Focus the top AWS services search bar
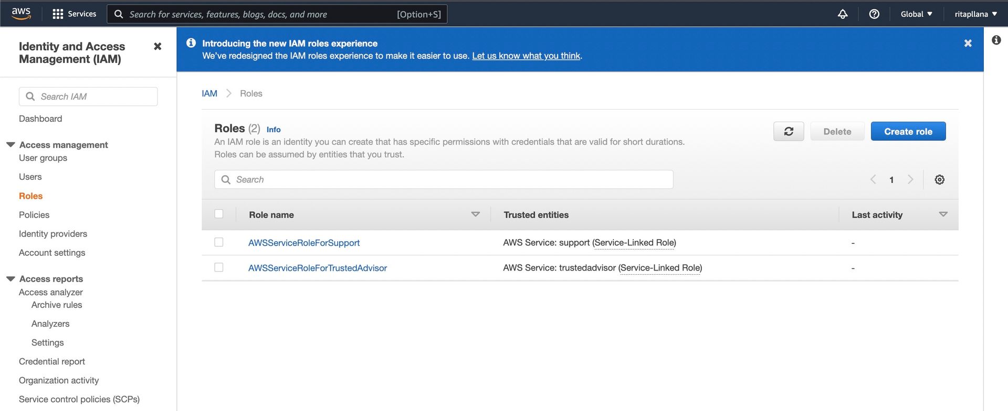The height and width of the screenshot is (411, 1008). click(x=277, y=14)
